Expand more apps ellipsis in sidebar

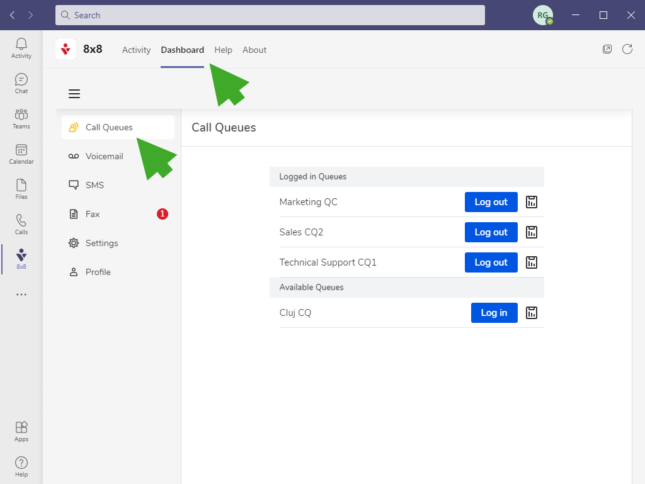21,294
